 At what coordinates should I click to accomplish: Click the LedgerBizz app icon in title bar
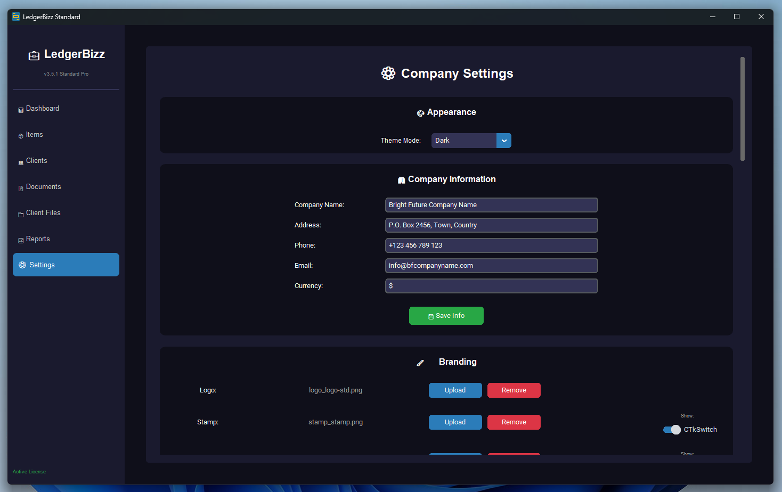(16, 17)
